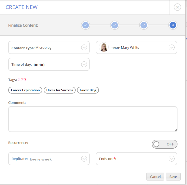Image resolution: width=187 pixels, height=185 pixels.
Task: Click the third completed step checkmark
Action: (x=144, y=25)
